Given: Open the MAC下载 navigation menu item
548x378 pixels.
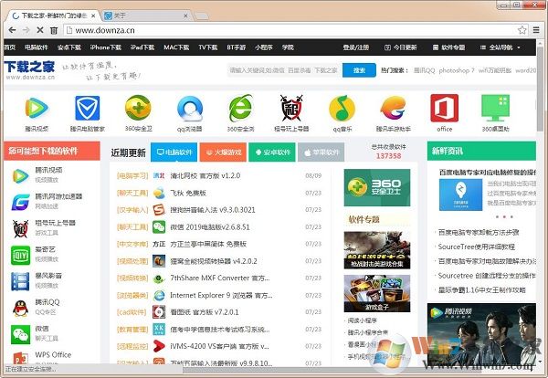Looking at the screenshot, I should click(x=176, y=47).
